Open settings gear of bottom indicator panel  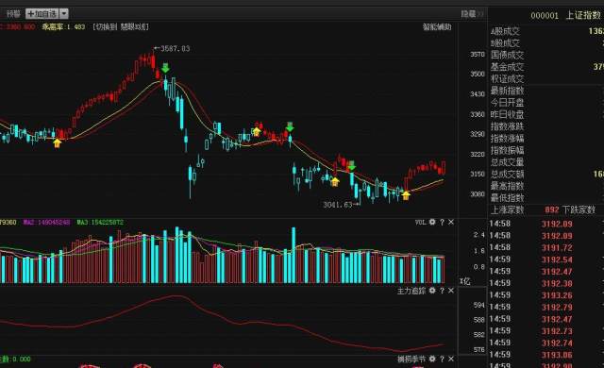tap(432, 359)
